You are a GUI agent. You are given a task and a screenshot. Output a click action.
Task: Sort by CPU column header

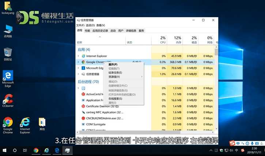159,40
